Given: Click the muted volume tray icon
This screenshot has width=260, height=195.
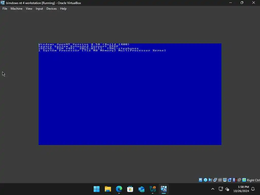Looking at the screenshot, I should [227, 189].
